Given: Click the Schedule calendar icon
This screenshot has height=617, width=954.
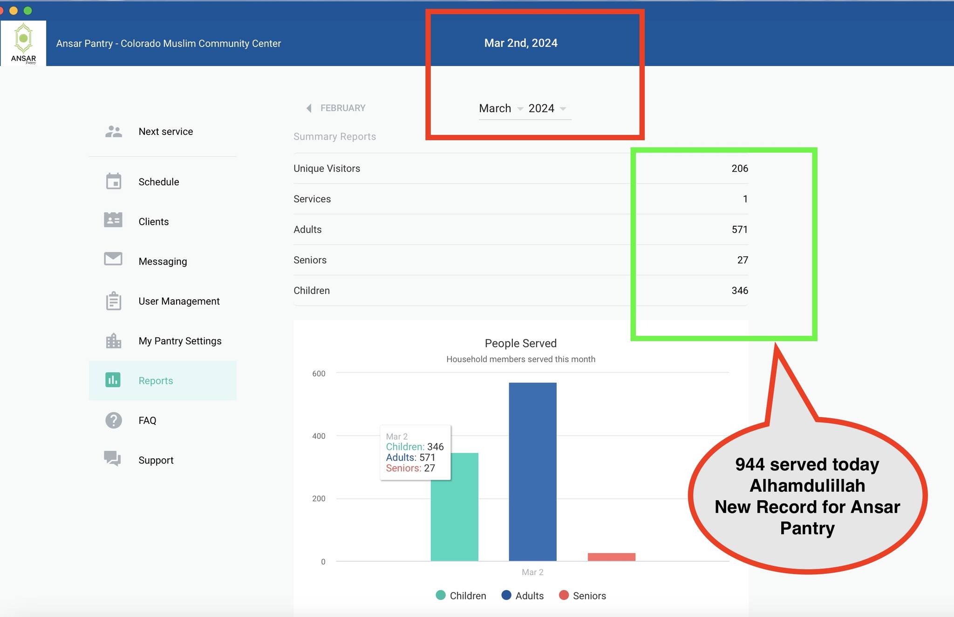Looking at the screenshot, I should pyautogui.click(x=113, y=181).
